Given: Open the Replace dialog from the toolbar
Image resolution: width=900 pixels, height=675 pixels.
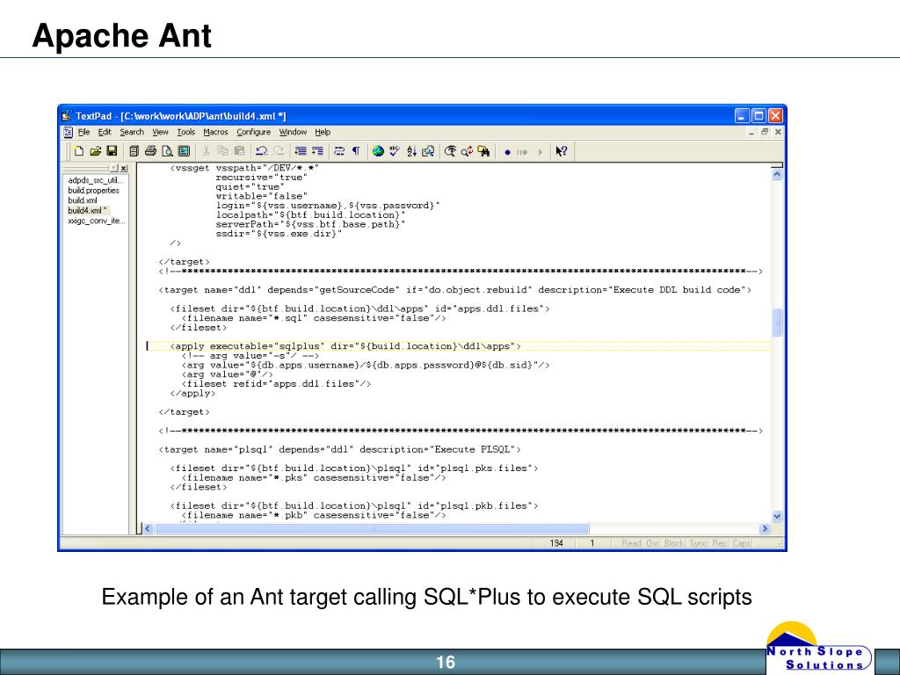Looking at the screenshot, I should pyautogui.click(x=468, y=151).
